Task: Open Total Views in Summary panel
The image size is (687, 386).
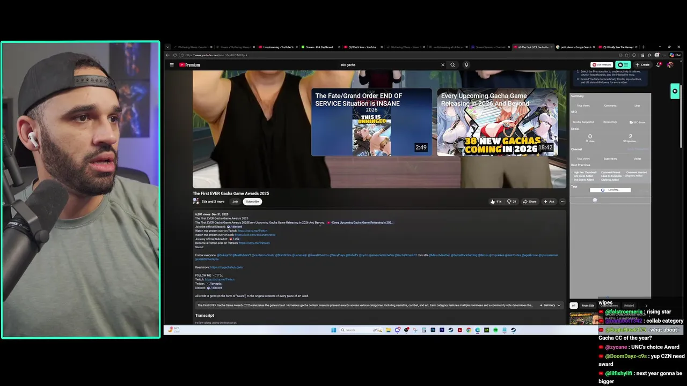Action: coord(583,106)
